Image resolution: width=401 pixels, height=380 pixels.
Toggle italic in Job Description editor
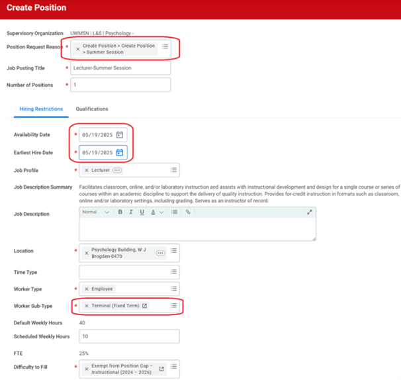pos(131,212)
